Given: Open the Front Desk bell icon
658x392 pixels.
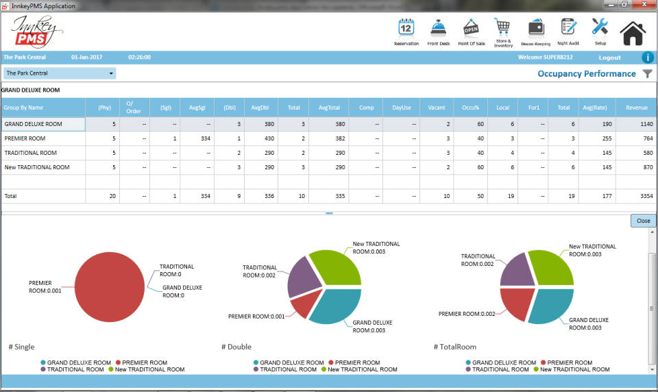Looking at the screenshot, I should click(x=438, y=29).
